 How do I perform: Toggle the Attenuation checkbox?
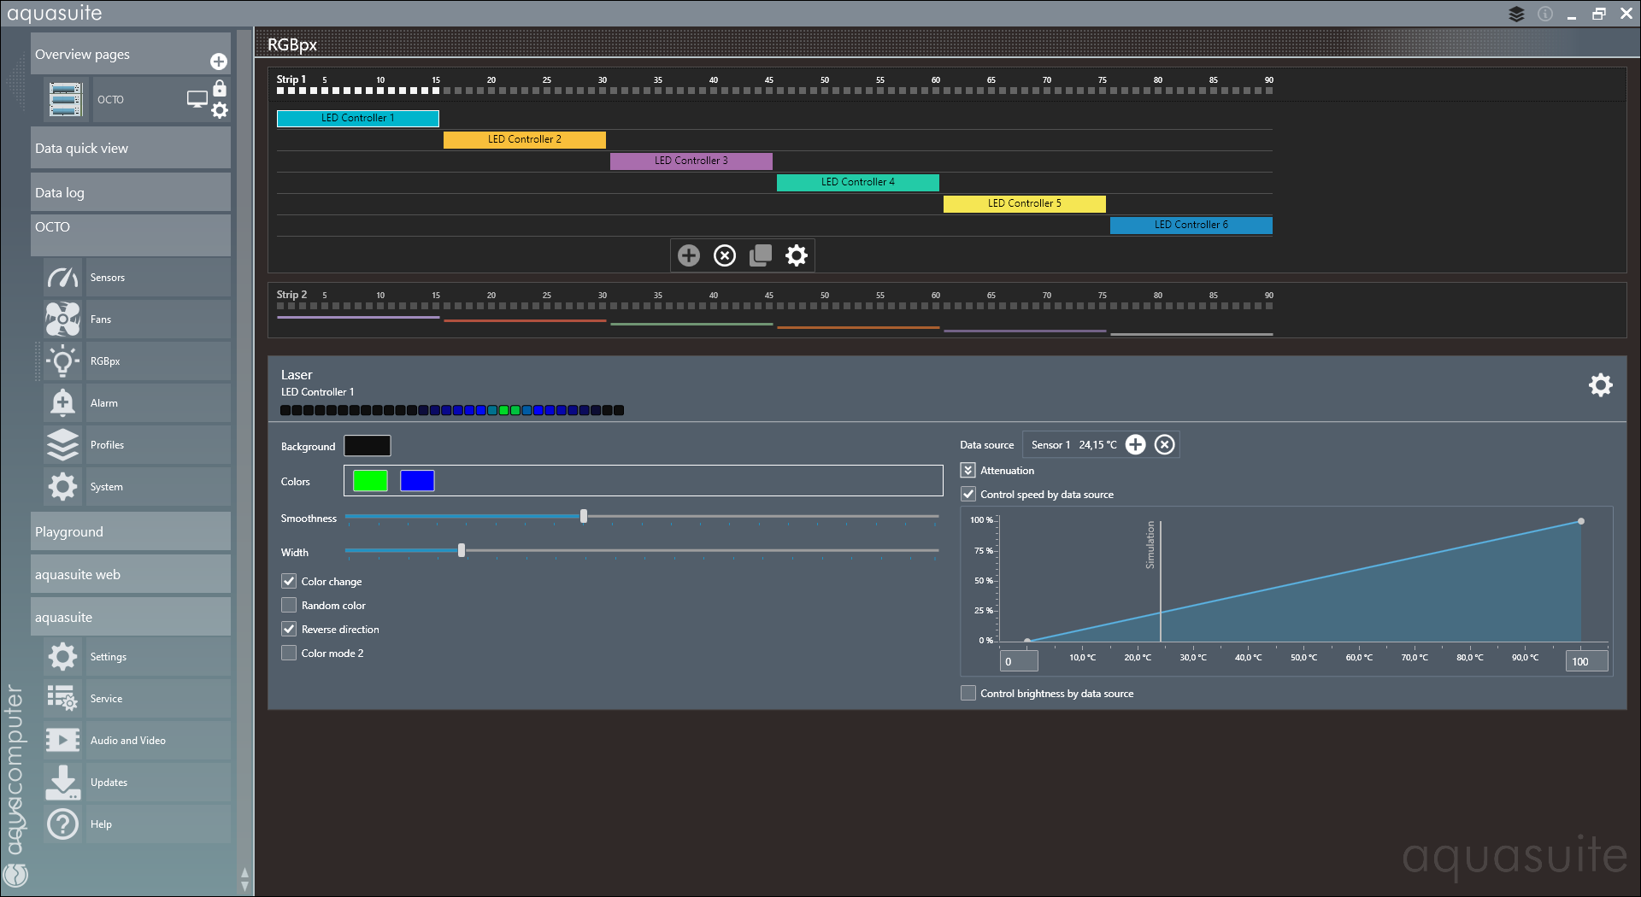968,471
